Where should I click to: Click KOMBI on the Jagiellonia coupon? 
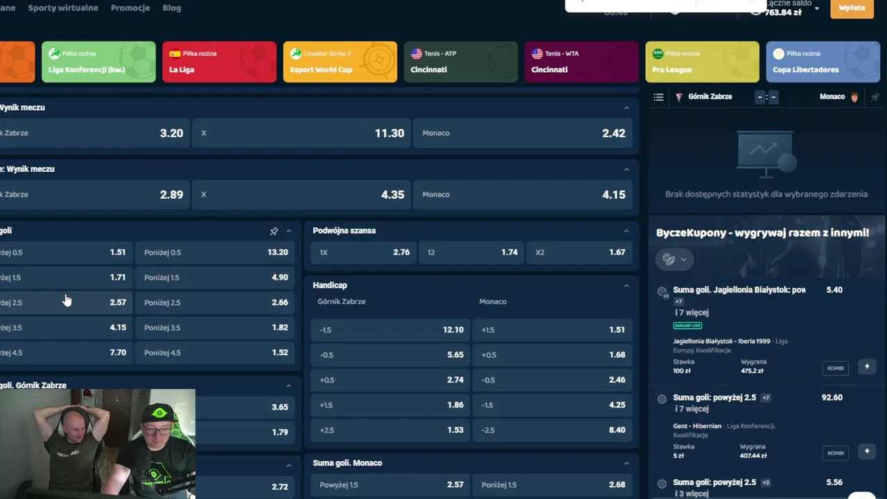[836, 368]
